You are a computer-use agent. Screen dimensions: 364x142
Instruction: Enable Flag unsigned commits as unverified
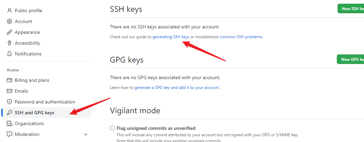(x=112, y=128)
